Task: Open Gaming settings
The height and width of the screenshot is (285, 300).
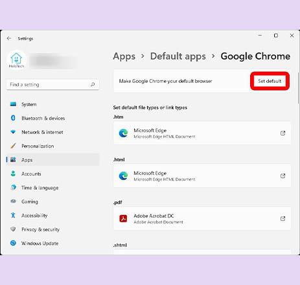Action: 53,201
